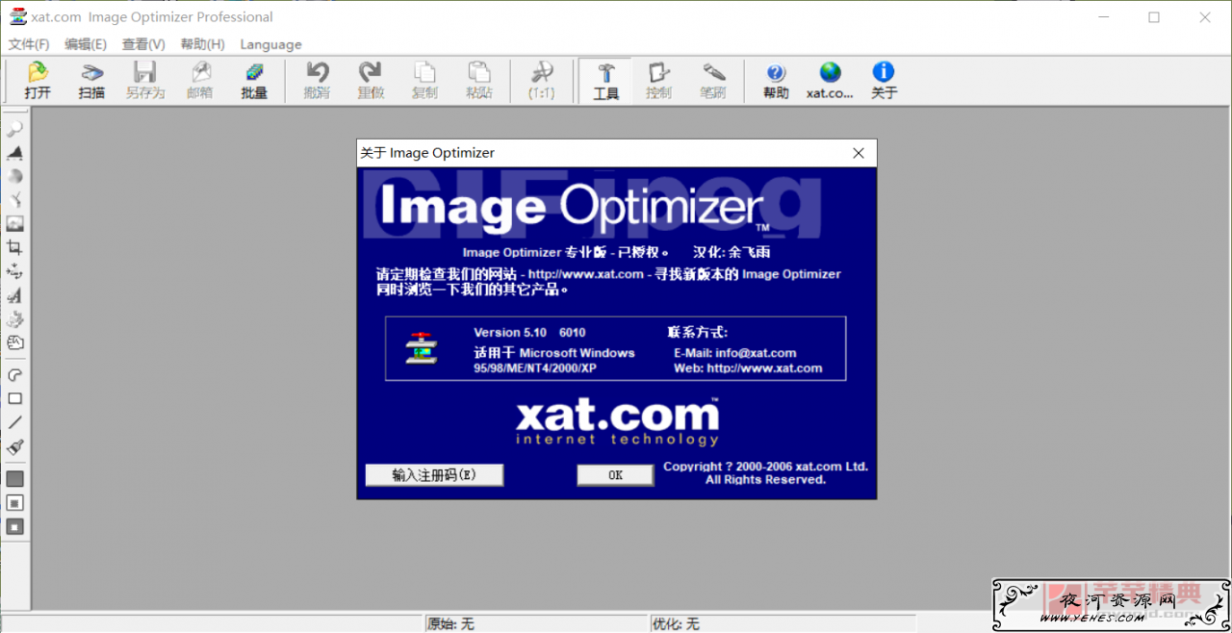1232x633 pixels.
Task: Click the '优化: 无' status bar entry
Action: tap(677, 624)
